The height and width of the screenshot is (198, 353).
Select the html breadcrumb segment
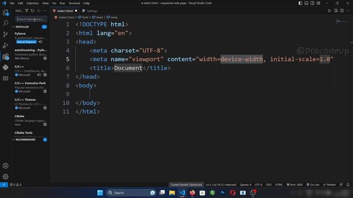(83, 17)
